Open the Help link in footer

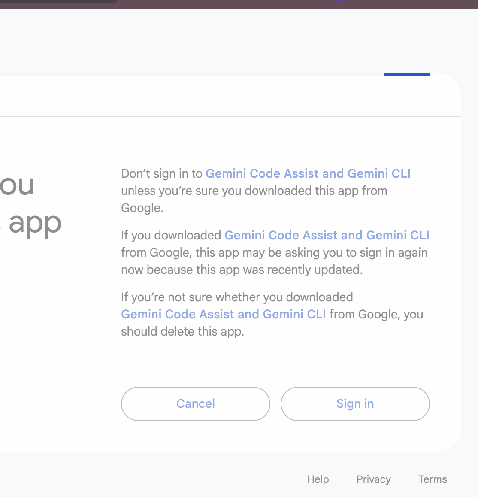(318, 479)
